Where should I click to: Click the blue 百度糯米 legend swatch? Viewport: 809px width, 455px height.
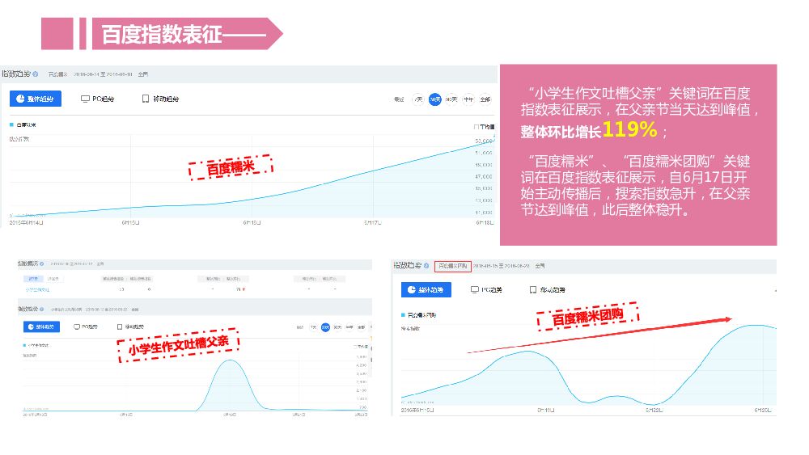[11, 124]
